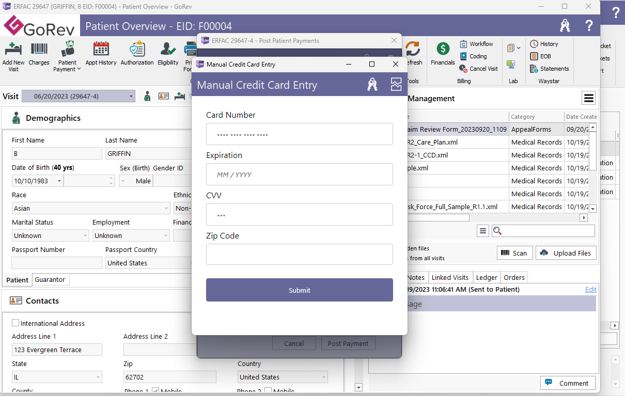625x396 pixels.
Task: Expand the Lab documents dropdown arrow
Action: click(x=518, y=48)
